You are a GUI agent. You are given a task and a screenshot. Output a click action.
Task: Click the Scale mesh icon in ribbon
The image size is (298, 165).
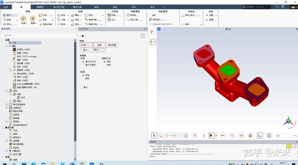40,15
